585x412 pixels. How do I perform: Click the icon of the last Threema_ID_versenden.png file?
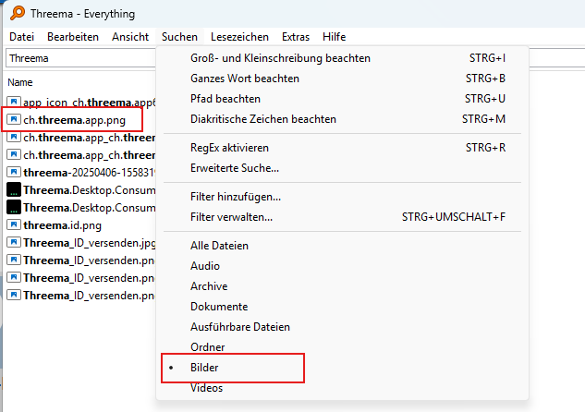14,295
